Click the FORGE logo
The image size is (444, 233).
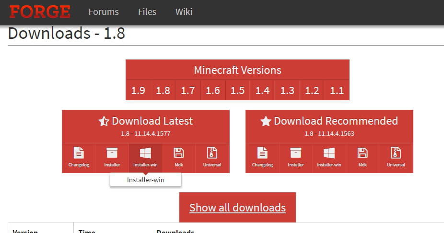pos(40,12)
